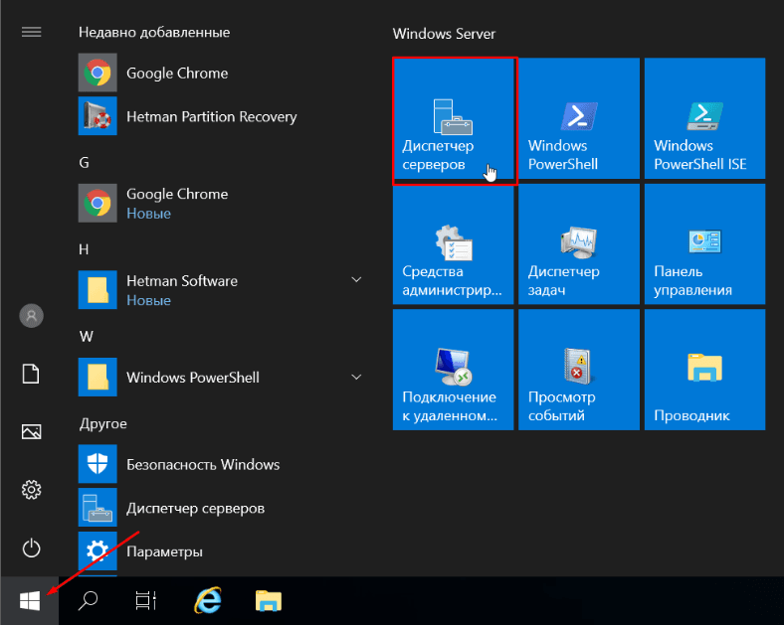
Task: Click the Другое section header
Action: [x=103, y=424]
